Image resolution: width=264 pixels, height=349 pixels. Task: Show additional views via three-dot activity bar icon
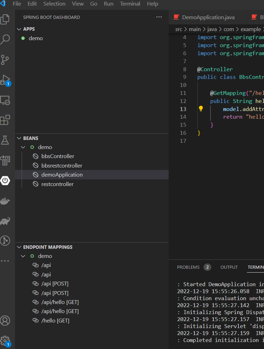(5, 261)
